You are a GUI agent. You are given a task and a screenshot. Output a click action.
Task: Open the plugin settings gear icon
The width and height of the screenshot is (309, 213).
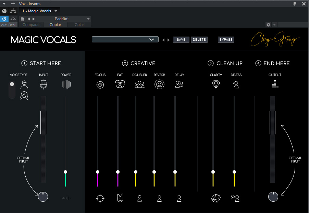tap(268, 25)
